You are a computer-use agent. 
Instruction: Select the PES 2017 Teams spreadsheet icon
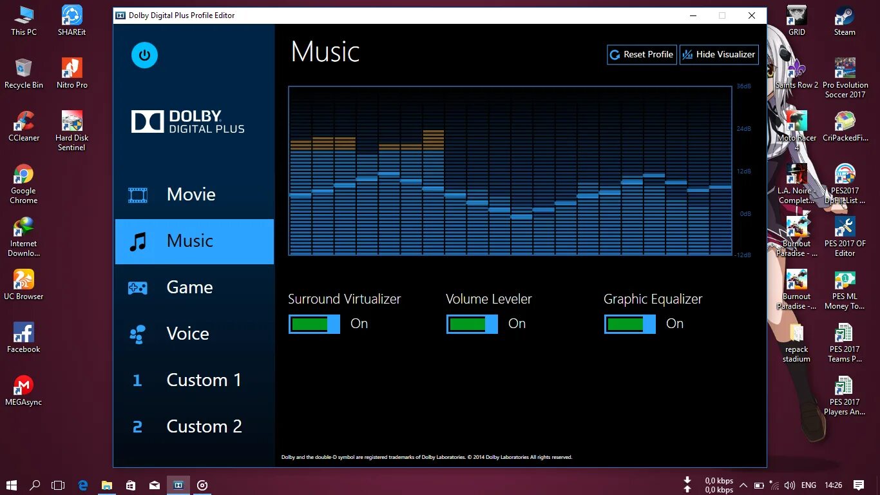[x=845, y=342]
